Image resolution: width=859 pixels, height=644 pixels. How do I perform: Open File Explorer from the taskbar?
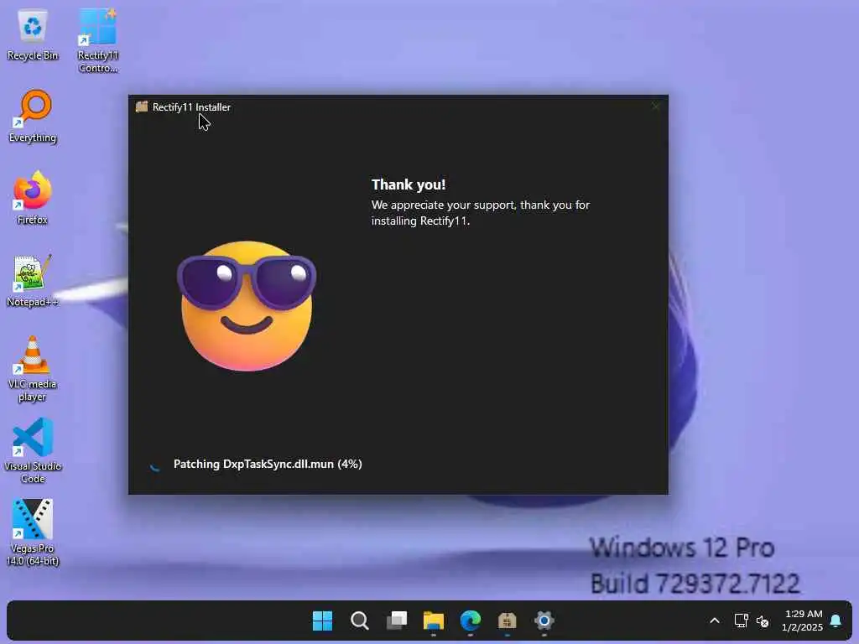coord(434,621)
